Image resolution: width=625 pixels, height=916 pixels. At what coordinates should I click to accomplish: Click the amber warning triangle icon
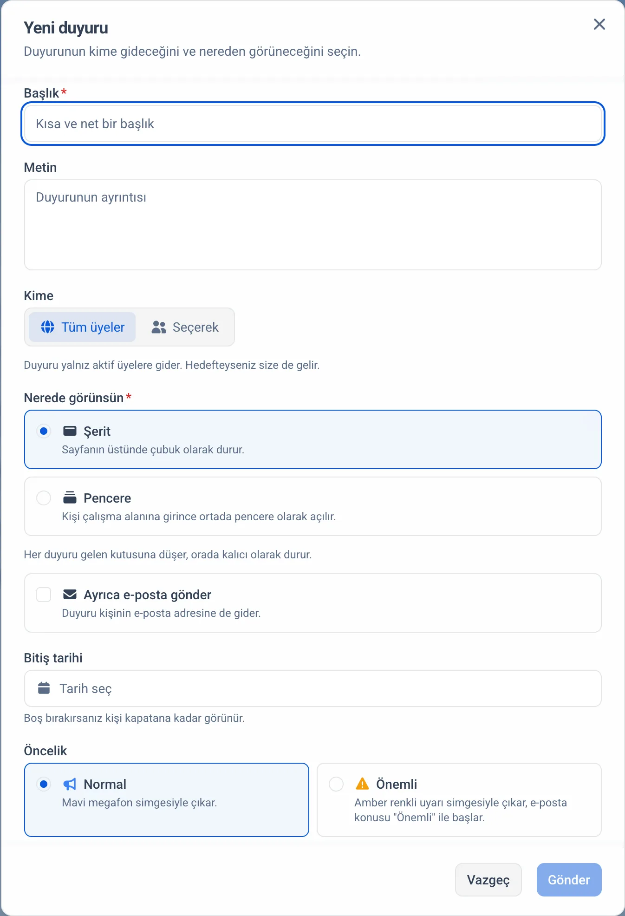362,784
